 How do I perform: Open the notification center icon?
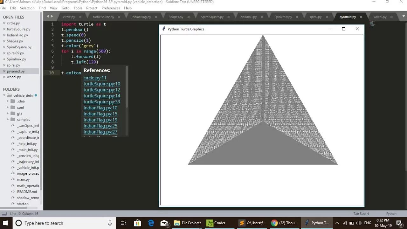coord(399,223)
